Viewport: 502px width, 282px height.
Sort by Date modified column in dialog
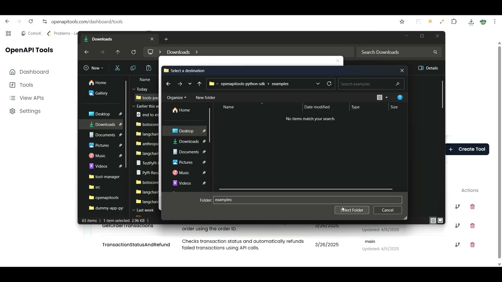click(317, 107)
